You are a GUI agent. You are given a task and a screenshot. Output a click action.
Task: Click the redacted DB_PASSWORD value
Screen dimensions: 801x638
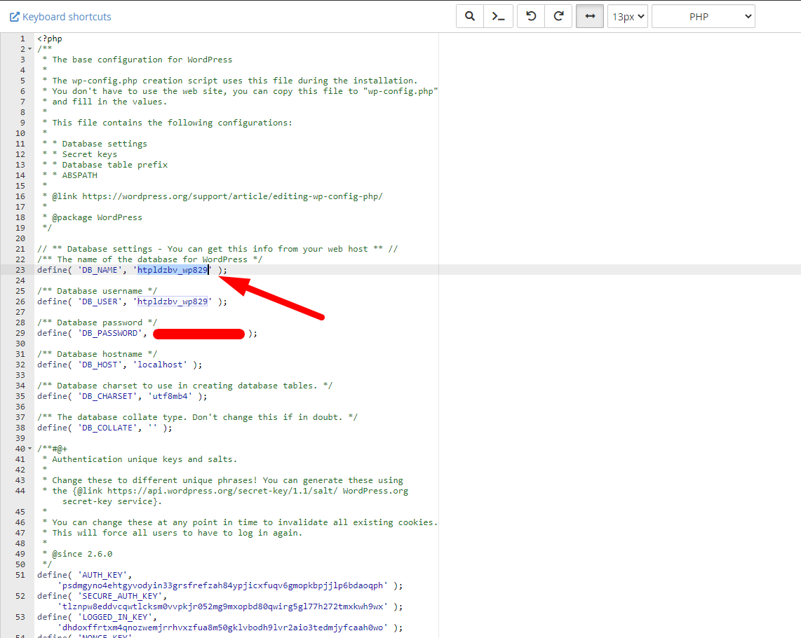[198, 334]
